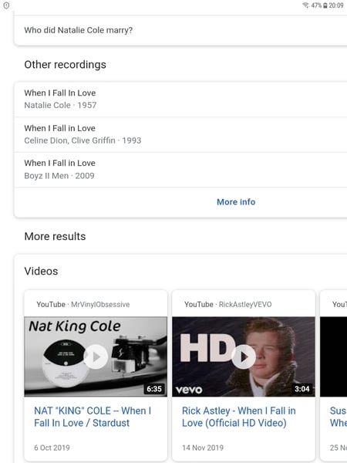Image resolution: width=347 pixels, height=463 pixels.
Task: Open Celine Dion, Clive Griffin 1993 recording
Action: click(x=180, y=134)
